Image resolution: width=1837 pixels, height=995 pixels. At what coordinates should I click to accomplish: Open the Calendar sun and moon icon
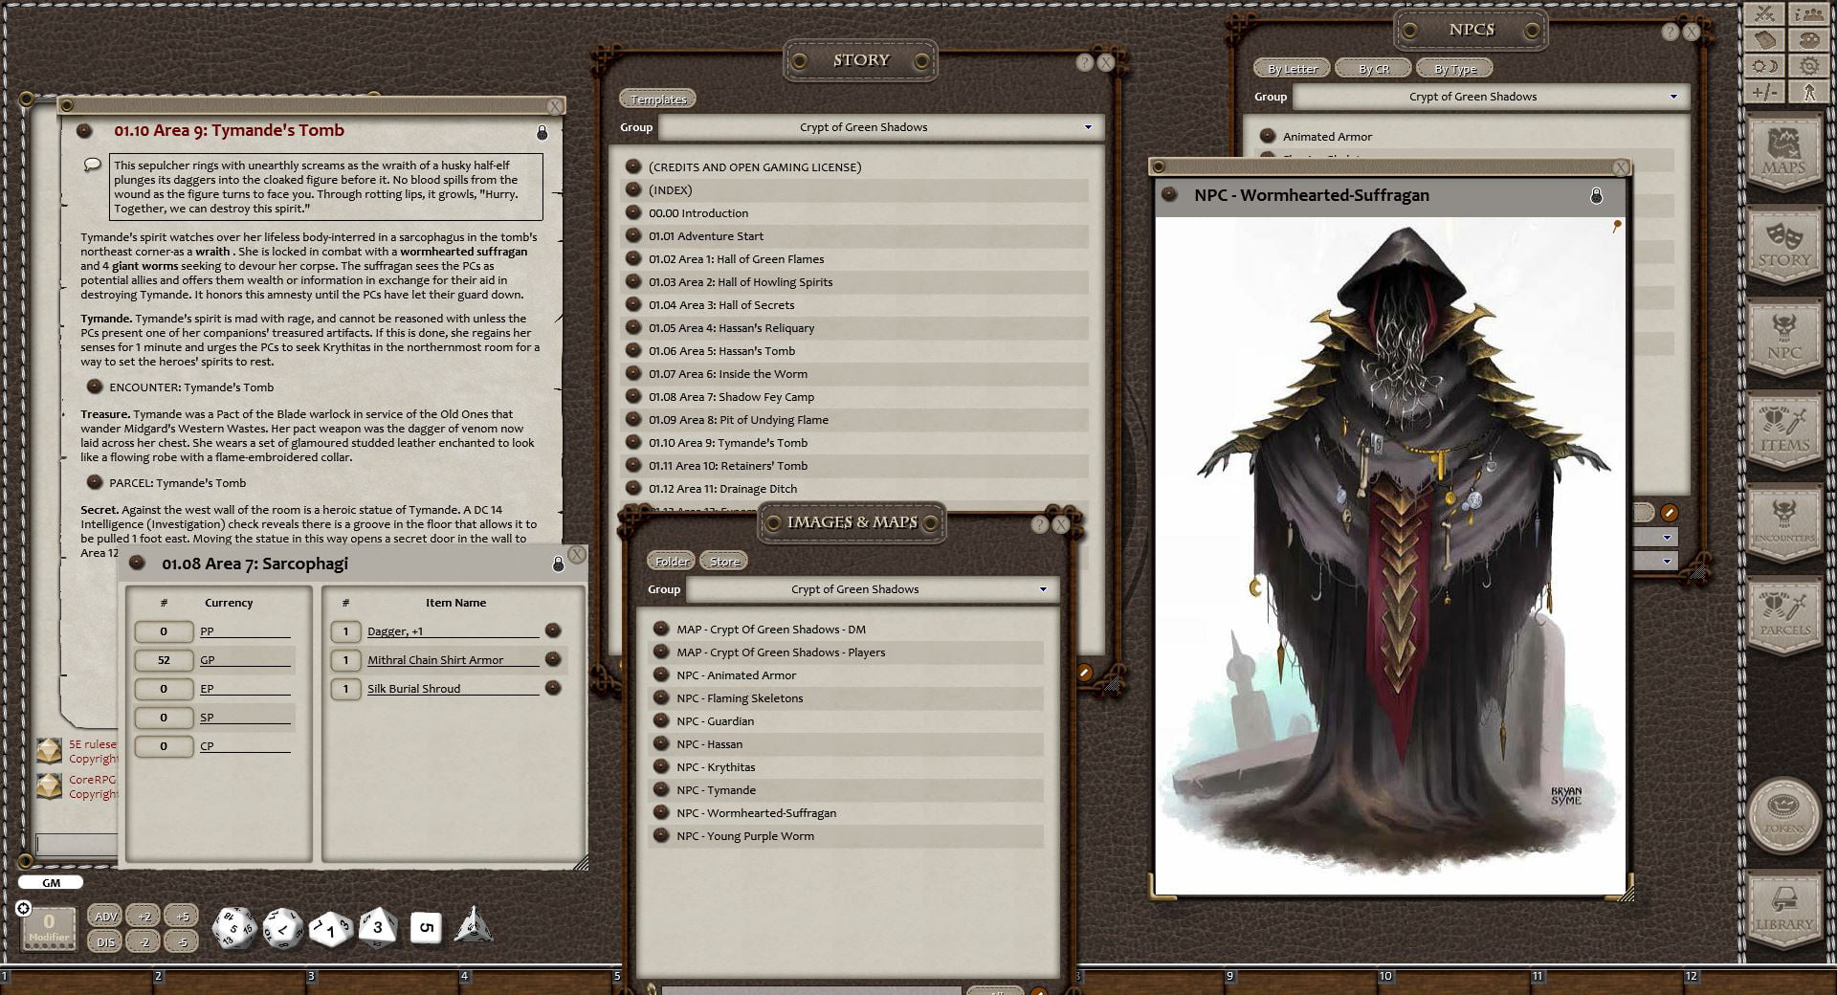(x=1765, y=66)
